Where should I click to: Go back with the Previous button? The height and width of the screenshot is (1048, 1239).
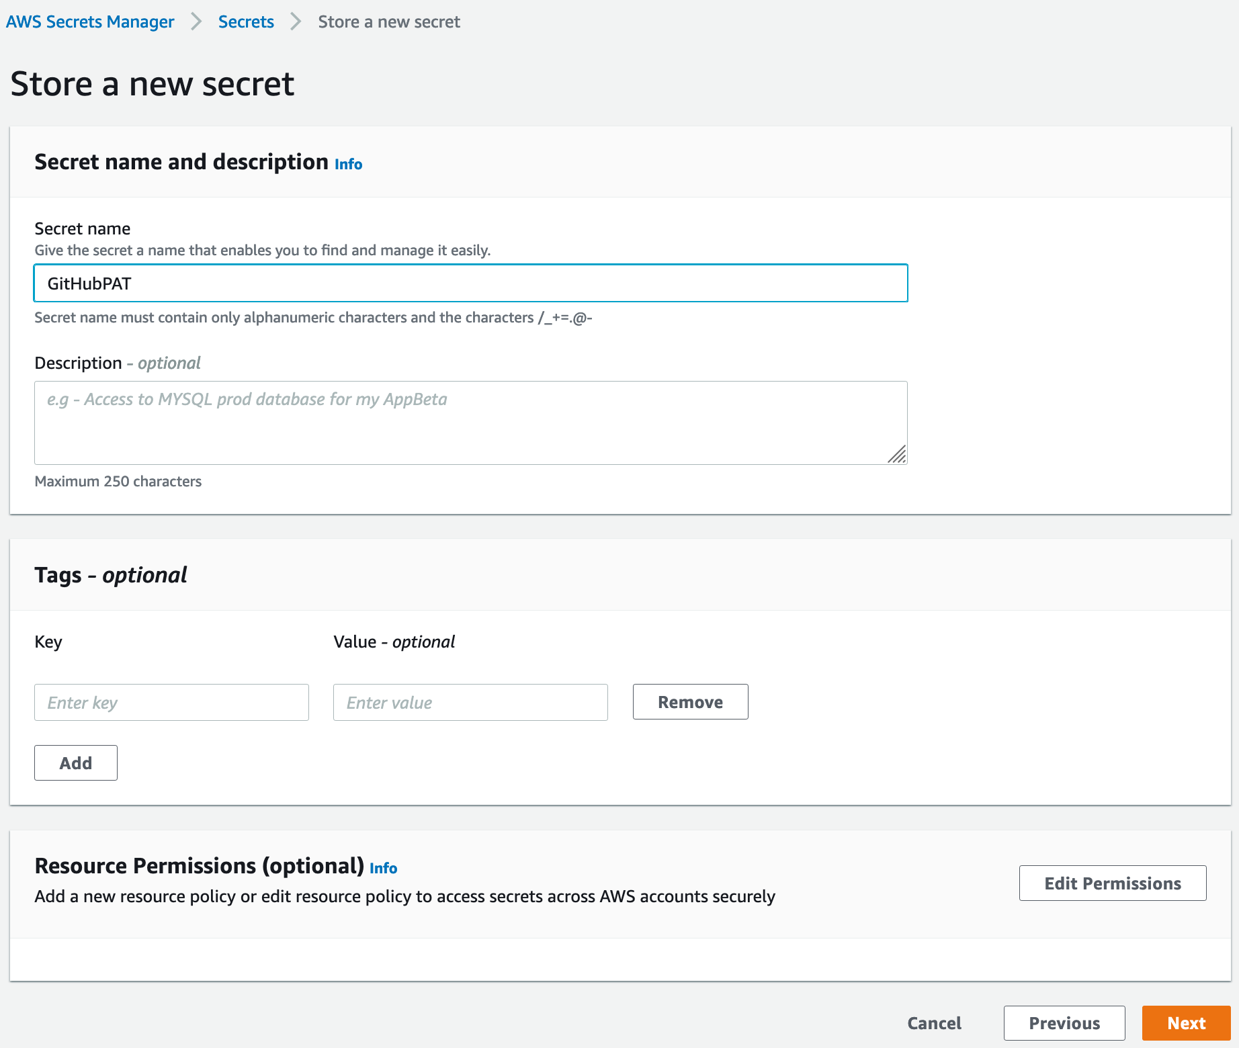tap(1064, 1023)
